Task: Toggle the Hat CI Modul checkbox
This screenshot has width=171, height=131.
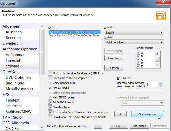Action: (x=50, y=88)
